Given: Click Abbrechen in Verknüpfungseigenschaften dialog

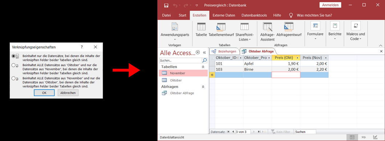Looking at the screenshot, I should tap(68, 93).
